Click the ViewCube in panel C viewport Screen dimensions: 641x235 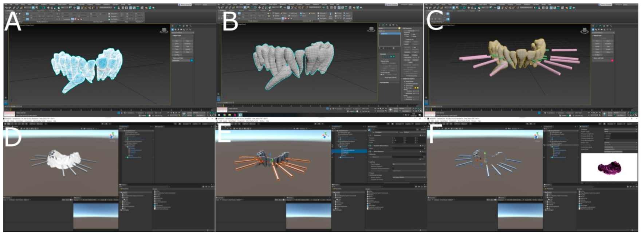[x=585, y=31]
